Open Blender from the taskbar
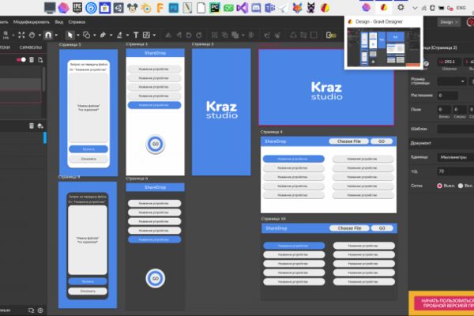The image size is (474, 316). [146, 8]
